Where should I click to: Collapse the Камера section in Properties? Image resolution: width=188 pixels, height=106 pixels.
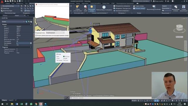(x=31, y=24)
